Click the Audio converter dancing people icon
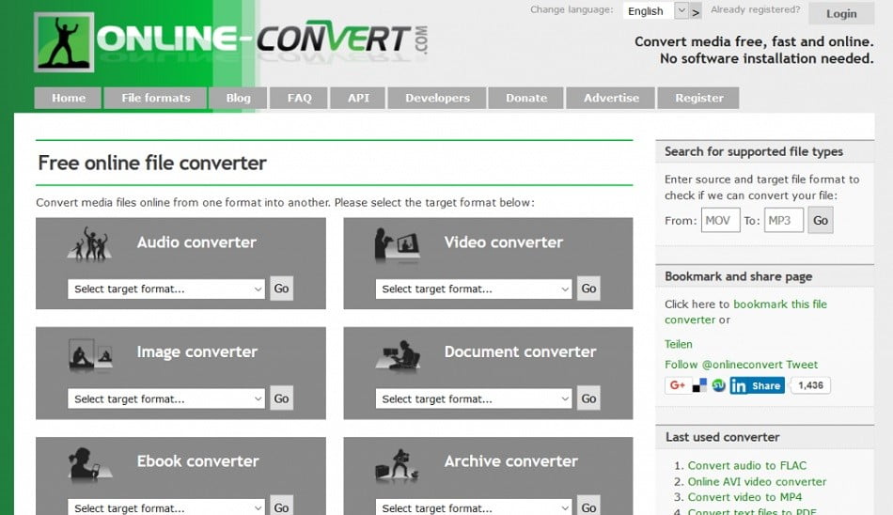This screenshot has height=515, width=893. pyautogui.click(x=89, y=245)
